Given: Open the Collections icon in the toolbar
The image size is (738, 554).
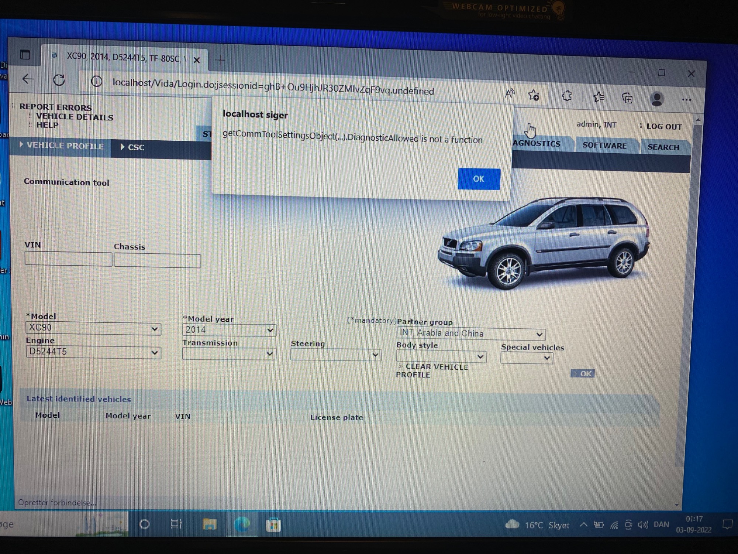Looking at the screenshot, I should 627,98.
